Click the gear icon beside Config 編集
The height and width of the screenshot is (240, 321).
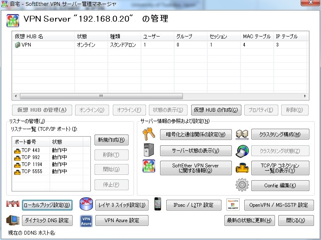tap(242, 185)
